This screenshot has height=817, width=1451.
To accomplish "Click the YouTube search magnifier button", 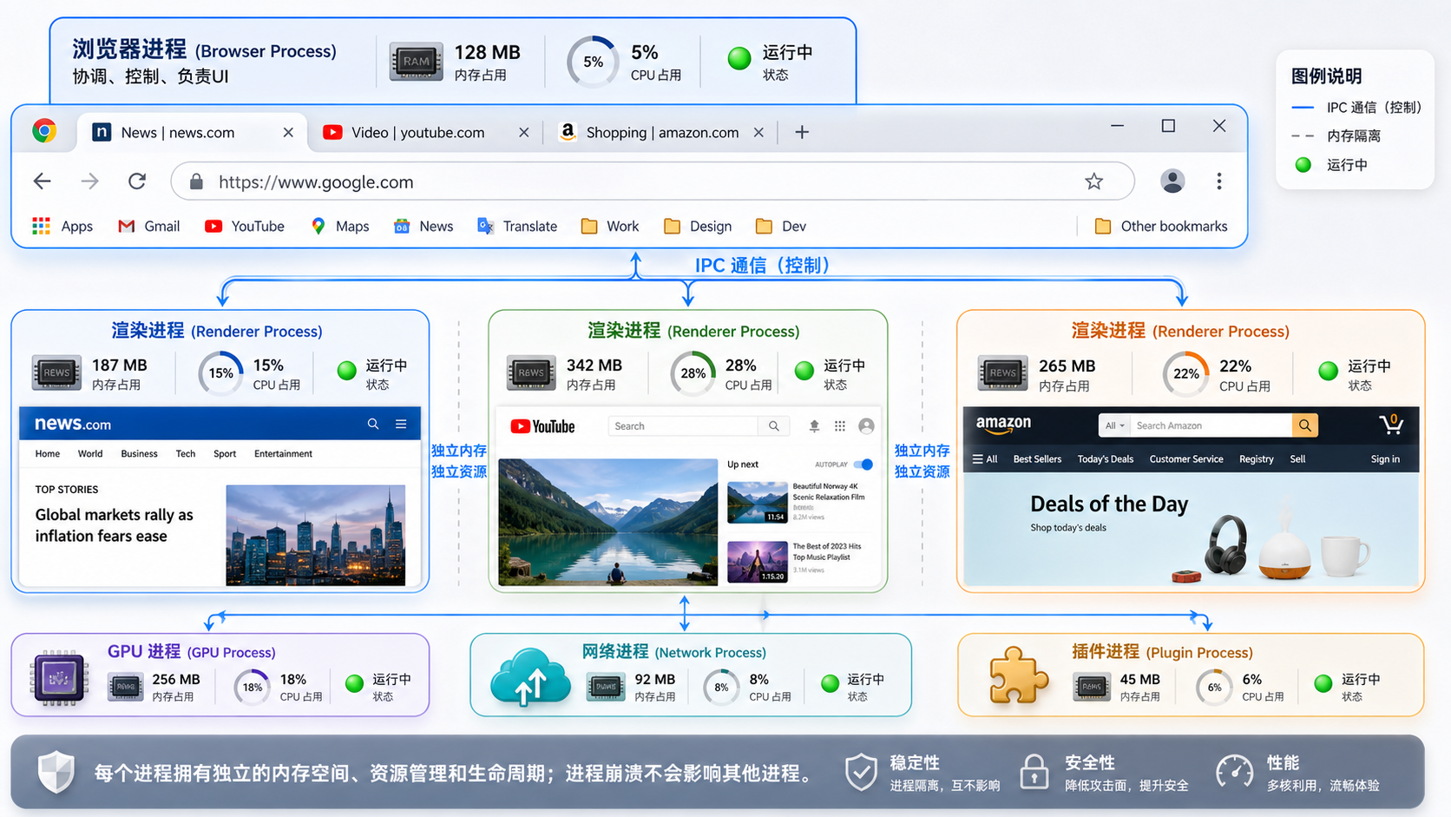I will tap(774, 425).
